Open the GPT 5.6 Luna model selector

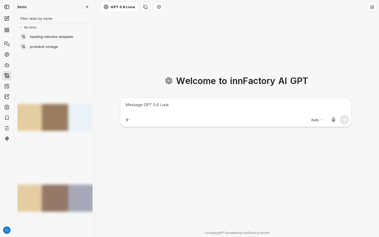(x=119, y=7)
